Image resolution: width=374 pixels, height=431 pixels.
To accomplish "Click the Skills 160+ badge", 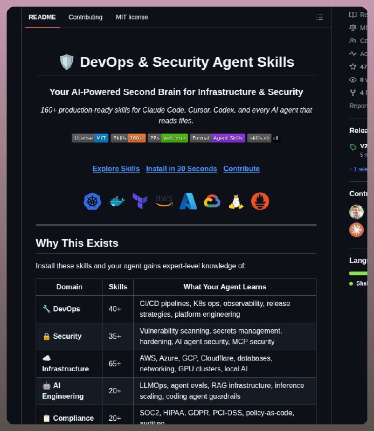I will (128, 138).
